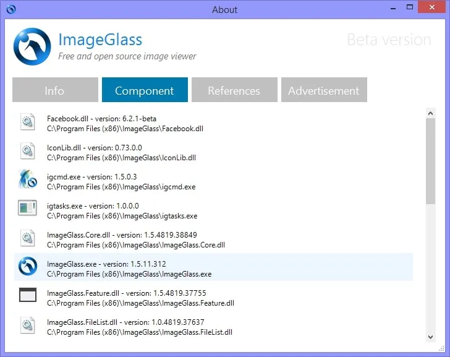Select the igtasks.exe file path line
The image size is (450, 357).
(122, 216)
